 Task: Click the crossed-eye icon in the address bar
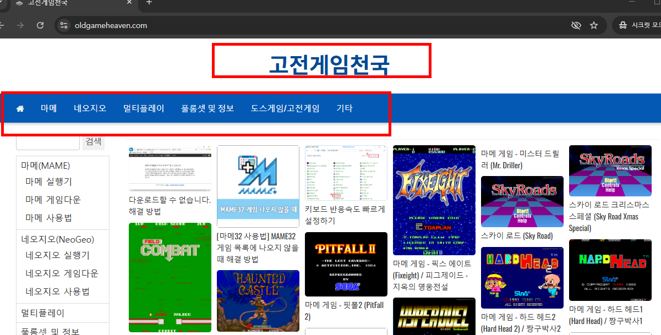[576, 25]
